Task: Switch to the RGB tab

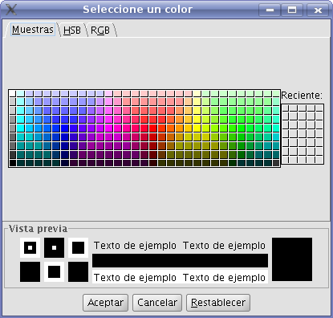Action: [100, 31]
